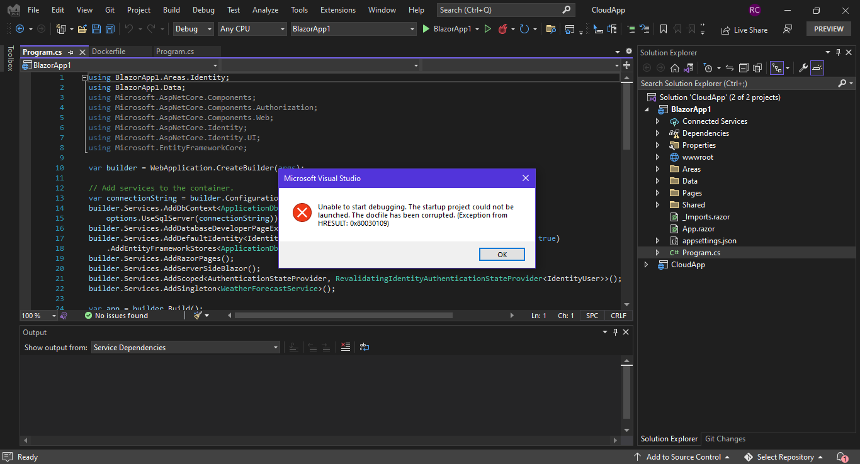Select App.razor in Solution Explorer
This screenshot has height=464, width=860.
tap(698, 229)
